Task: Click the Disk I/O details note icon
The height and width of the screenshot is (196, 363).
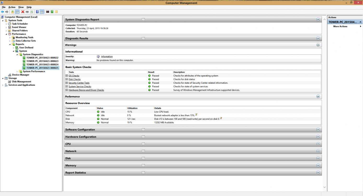Action: [221, 118]
